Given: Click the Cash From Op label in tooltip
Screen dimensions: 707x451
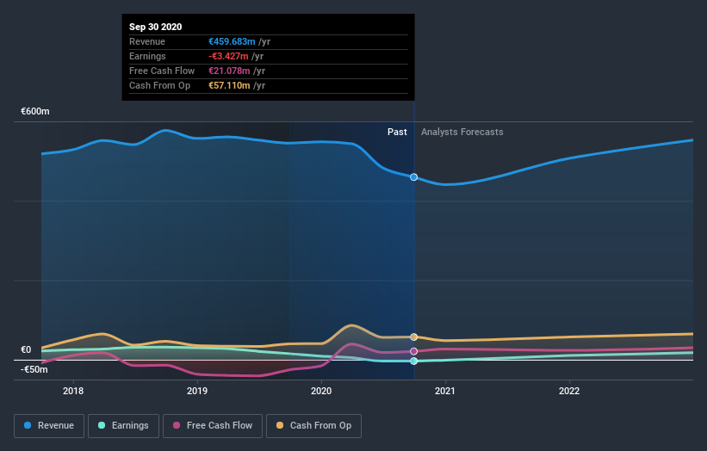Looking at the screenshot, I should click(x=159, y=85).
